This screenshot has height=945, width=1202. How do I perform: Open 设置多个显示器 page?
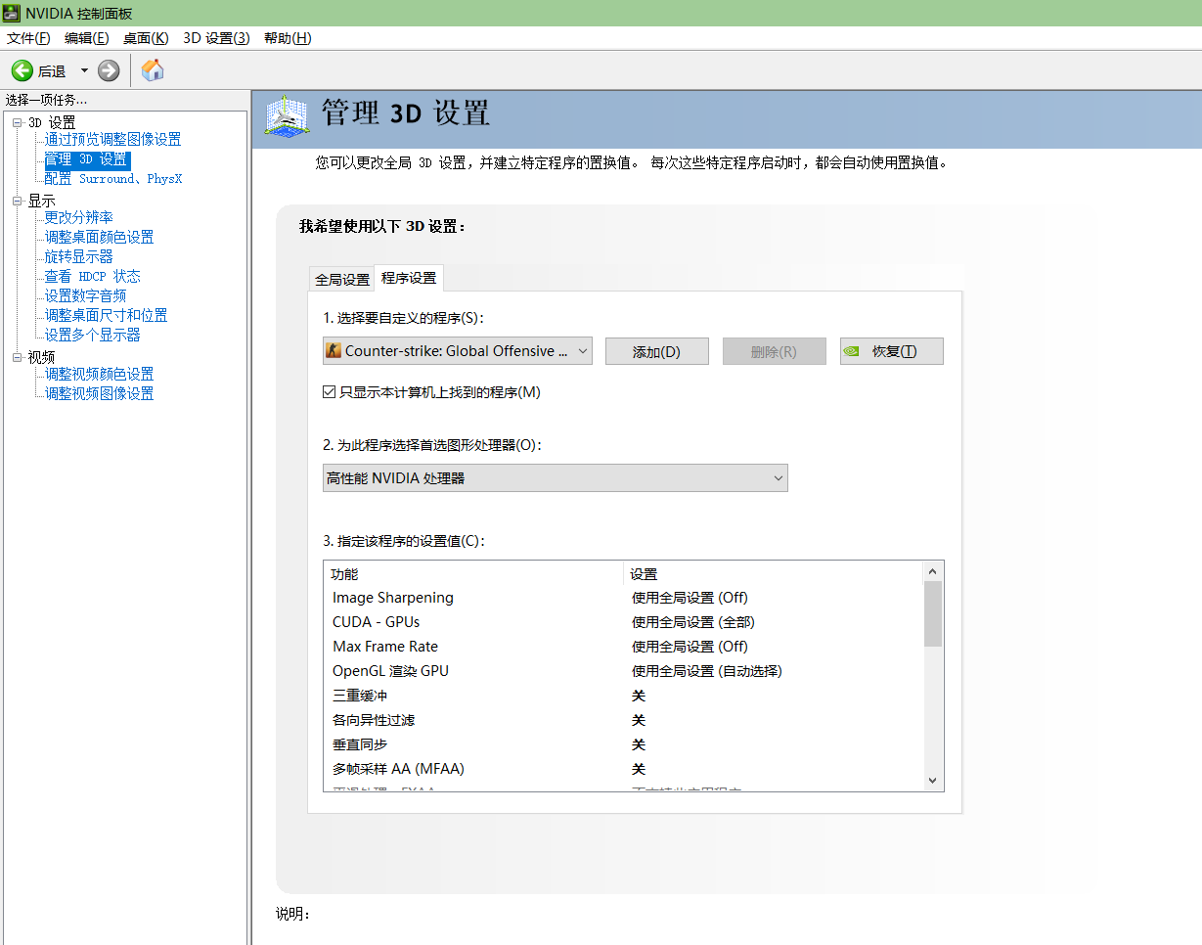pyautogui.click(x=92, y=335)
